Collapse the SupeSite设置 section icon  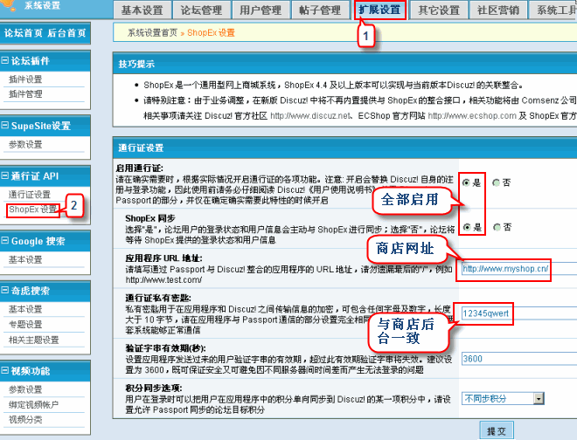click(x=5, y=126)
